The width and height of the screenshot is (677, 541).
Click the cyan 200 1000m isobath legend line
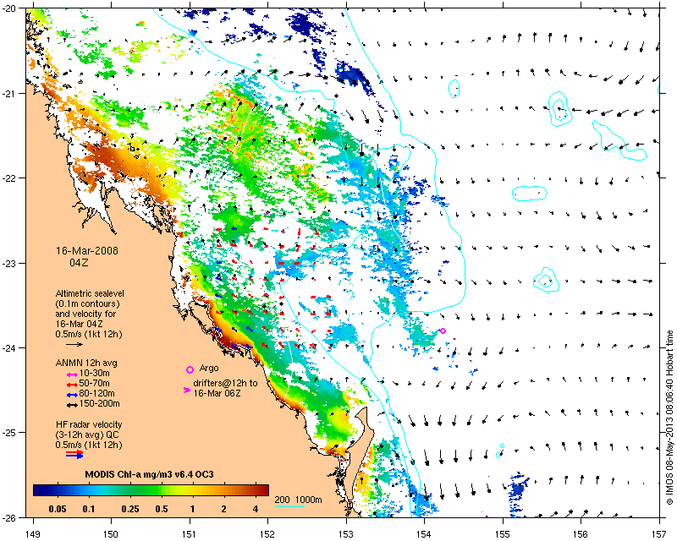pos(289,506)
